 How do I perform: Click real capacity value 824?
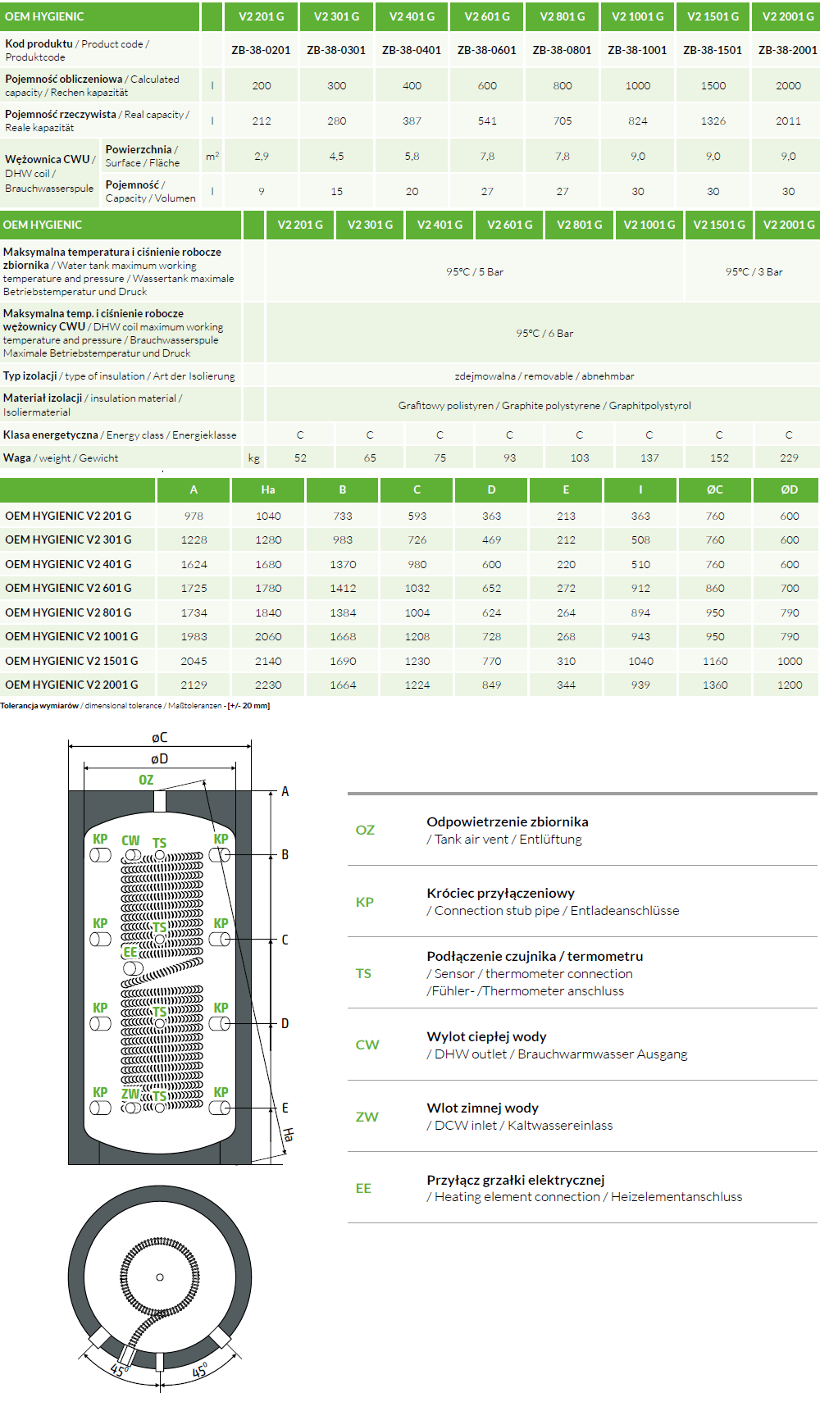pos(638,121)
